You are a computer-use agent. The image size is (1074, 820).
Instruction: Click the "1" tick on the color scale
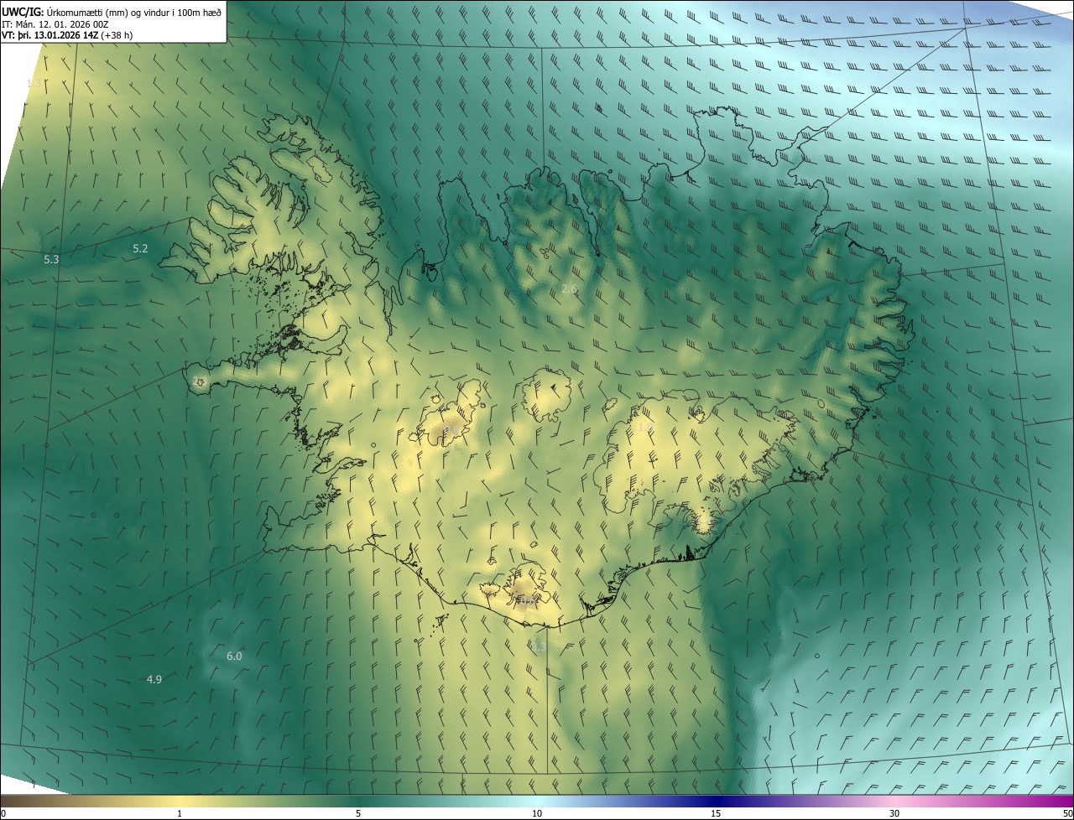click(x=180, y=814)
